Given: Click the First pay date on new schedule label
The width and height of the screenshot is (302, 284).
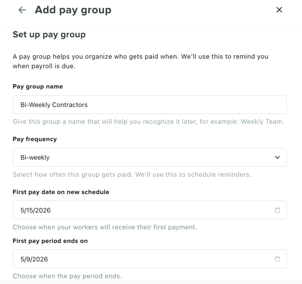Looking at the screenshot, I should (61, 192).
